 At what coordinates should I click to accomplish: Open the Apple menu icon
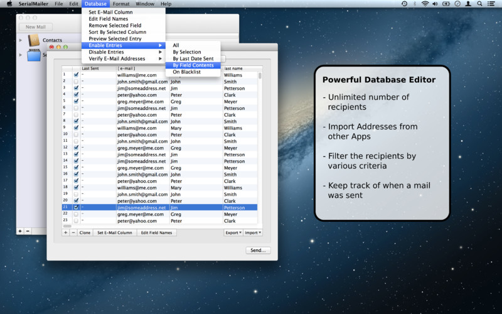click(9, 4)
